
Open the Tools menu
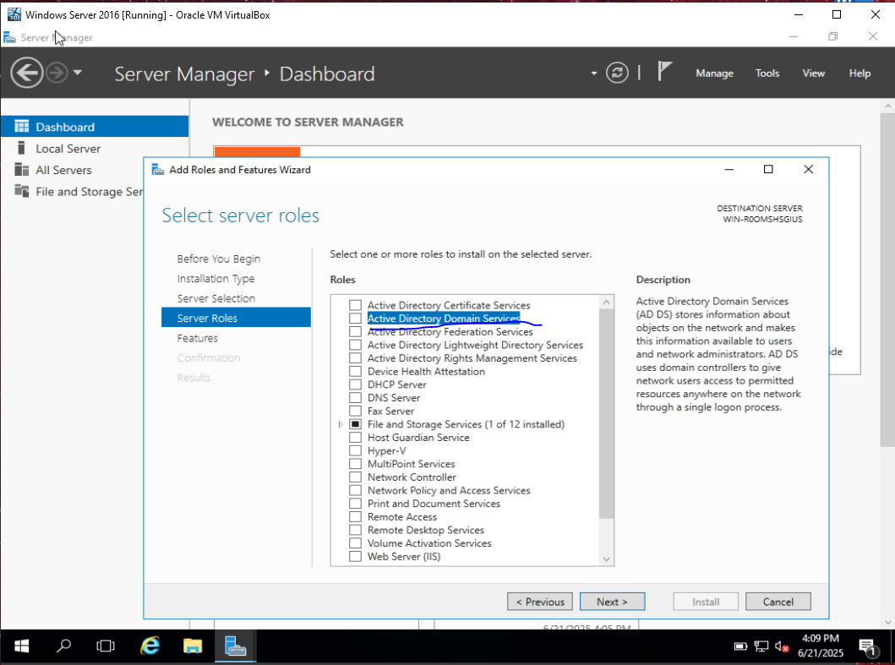coord(767,73)
